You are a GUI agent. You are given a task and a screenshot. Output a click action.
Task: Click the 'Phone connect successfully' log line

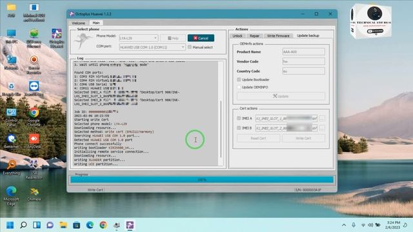[x=97, y=144]
